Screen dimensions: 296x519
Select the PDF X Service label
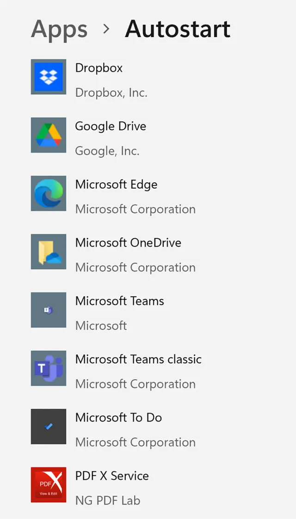point(112,476)
